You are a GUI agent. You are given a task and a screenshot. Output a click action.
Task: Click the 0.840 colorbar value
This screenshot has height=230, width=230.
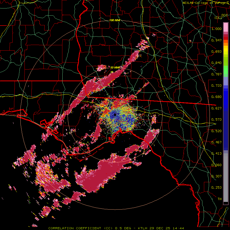point(216,63)
